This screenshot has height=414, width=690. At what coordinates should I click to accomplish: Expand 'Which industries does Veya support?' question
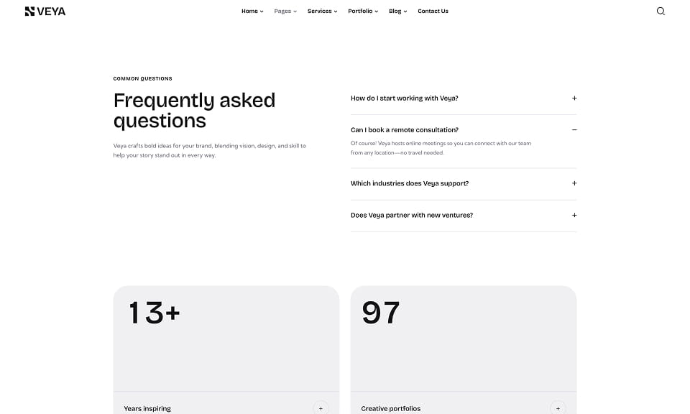pyautogui.click(x=464, y=183)
